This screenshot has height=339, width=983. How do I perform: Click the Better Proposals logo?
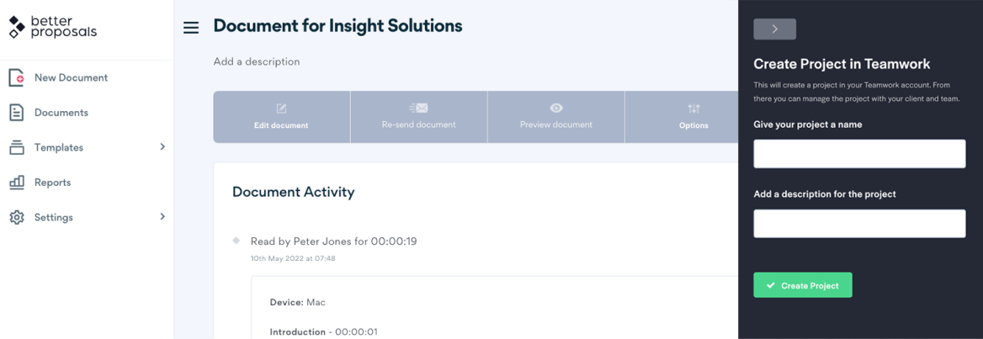tap(52, 27)
